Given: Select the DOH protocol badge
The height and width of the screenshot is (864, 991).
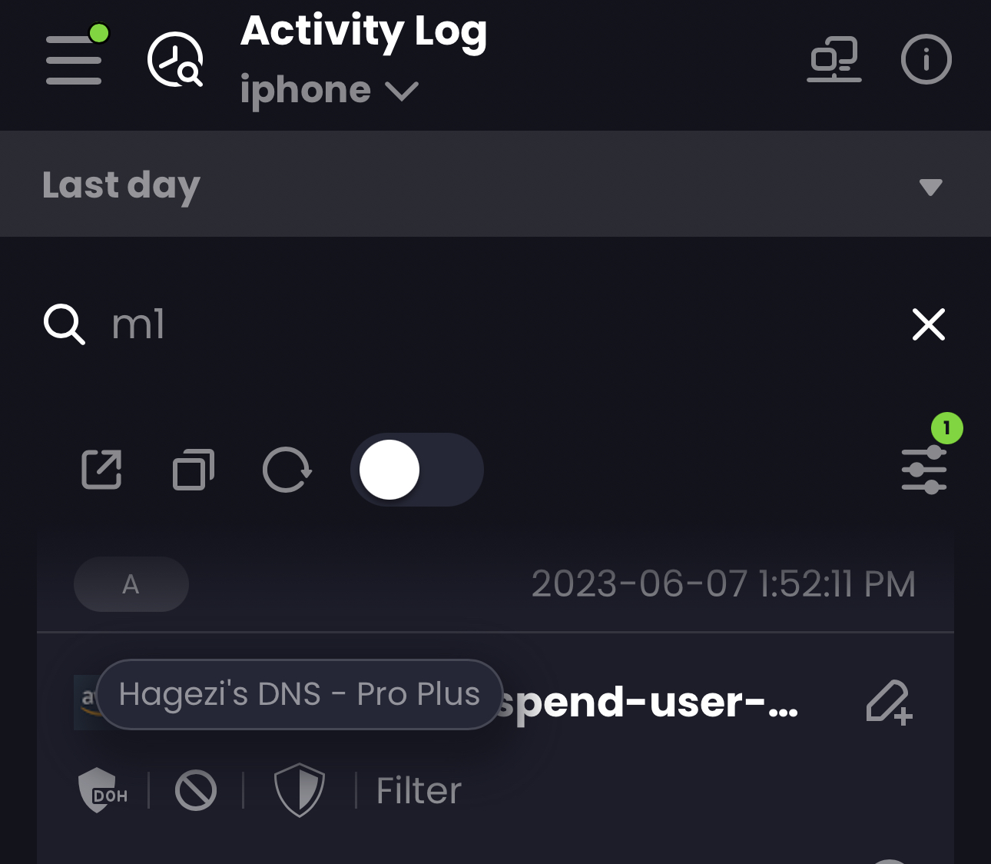Looking at the screenshot, I should [x=102, y=789].
